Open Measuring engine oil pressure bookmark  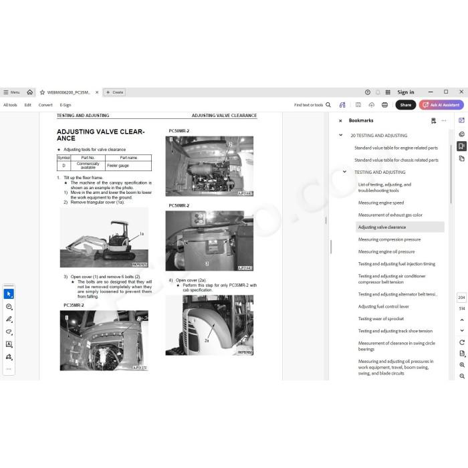coord(386,251)
